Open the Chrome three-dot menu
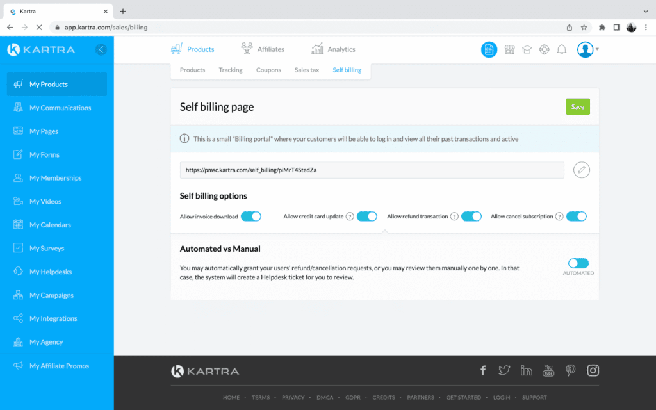 [x=646, y=27]
